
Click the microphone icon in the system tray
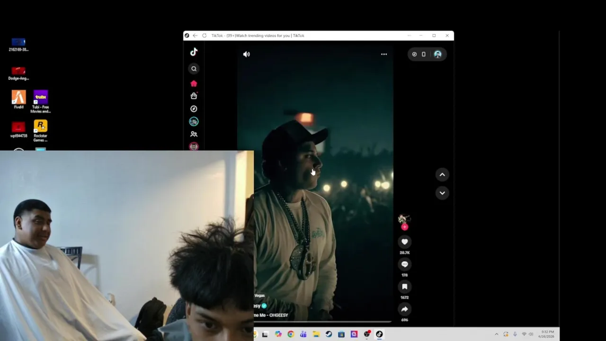[515, 334]
